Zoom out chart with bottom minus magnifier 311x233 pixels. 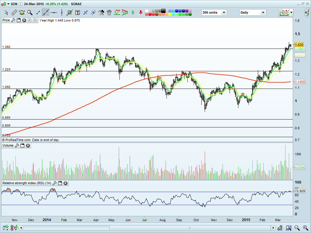[297, 228]
